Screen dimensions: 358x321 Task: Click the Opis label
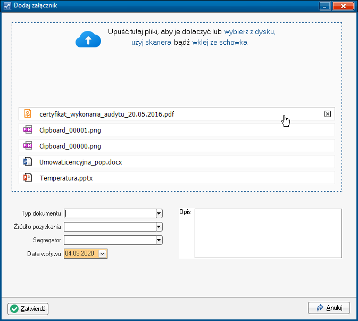click(x=185, y=212)
